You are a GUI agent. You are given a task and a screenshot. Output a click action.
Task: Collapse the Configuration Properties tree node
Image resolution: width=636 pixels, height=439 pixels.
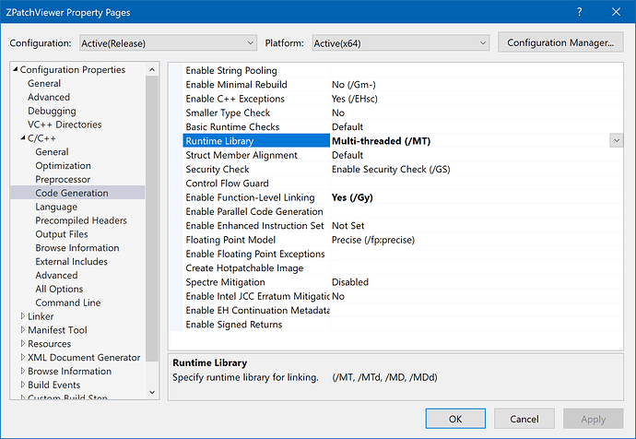(x=16, y=69)
